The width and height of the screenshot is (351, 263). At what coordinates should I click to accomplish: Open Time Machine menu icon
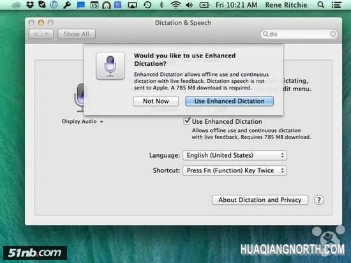[147, 5]
